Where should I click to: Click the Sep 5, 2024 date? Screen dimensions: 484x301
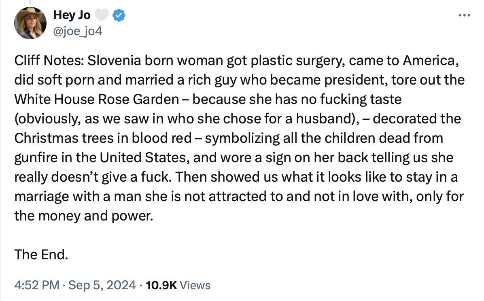[102, 285]
